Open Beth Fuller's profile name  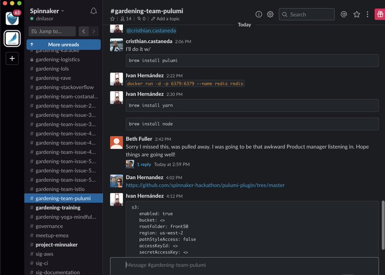click(x=139, y=139)
